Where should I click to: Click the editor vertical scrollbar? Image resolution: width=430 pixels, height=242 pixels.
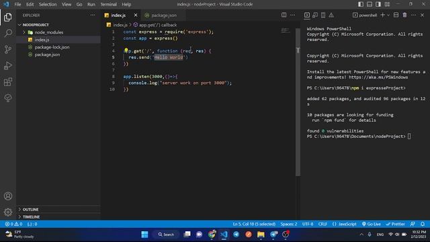click(298, 102)
